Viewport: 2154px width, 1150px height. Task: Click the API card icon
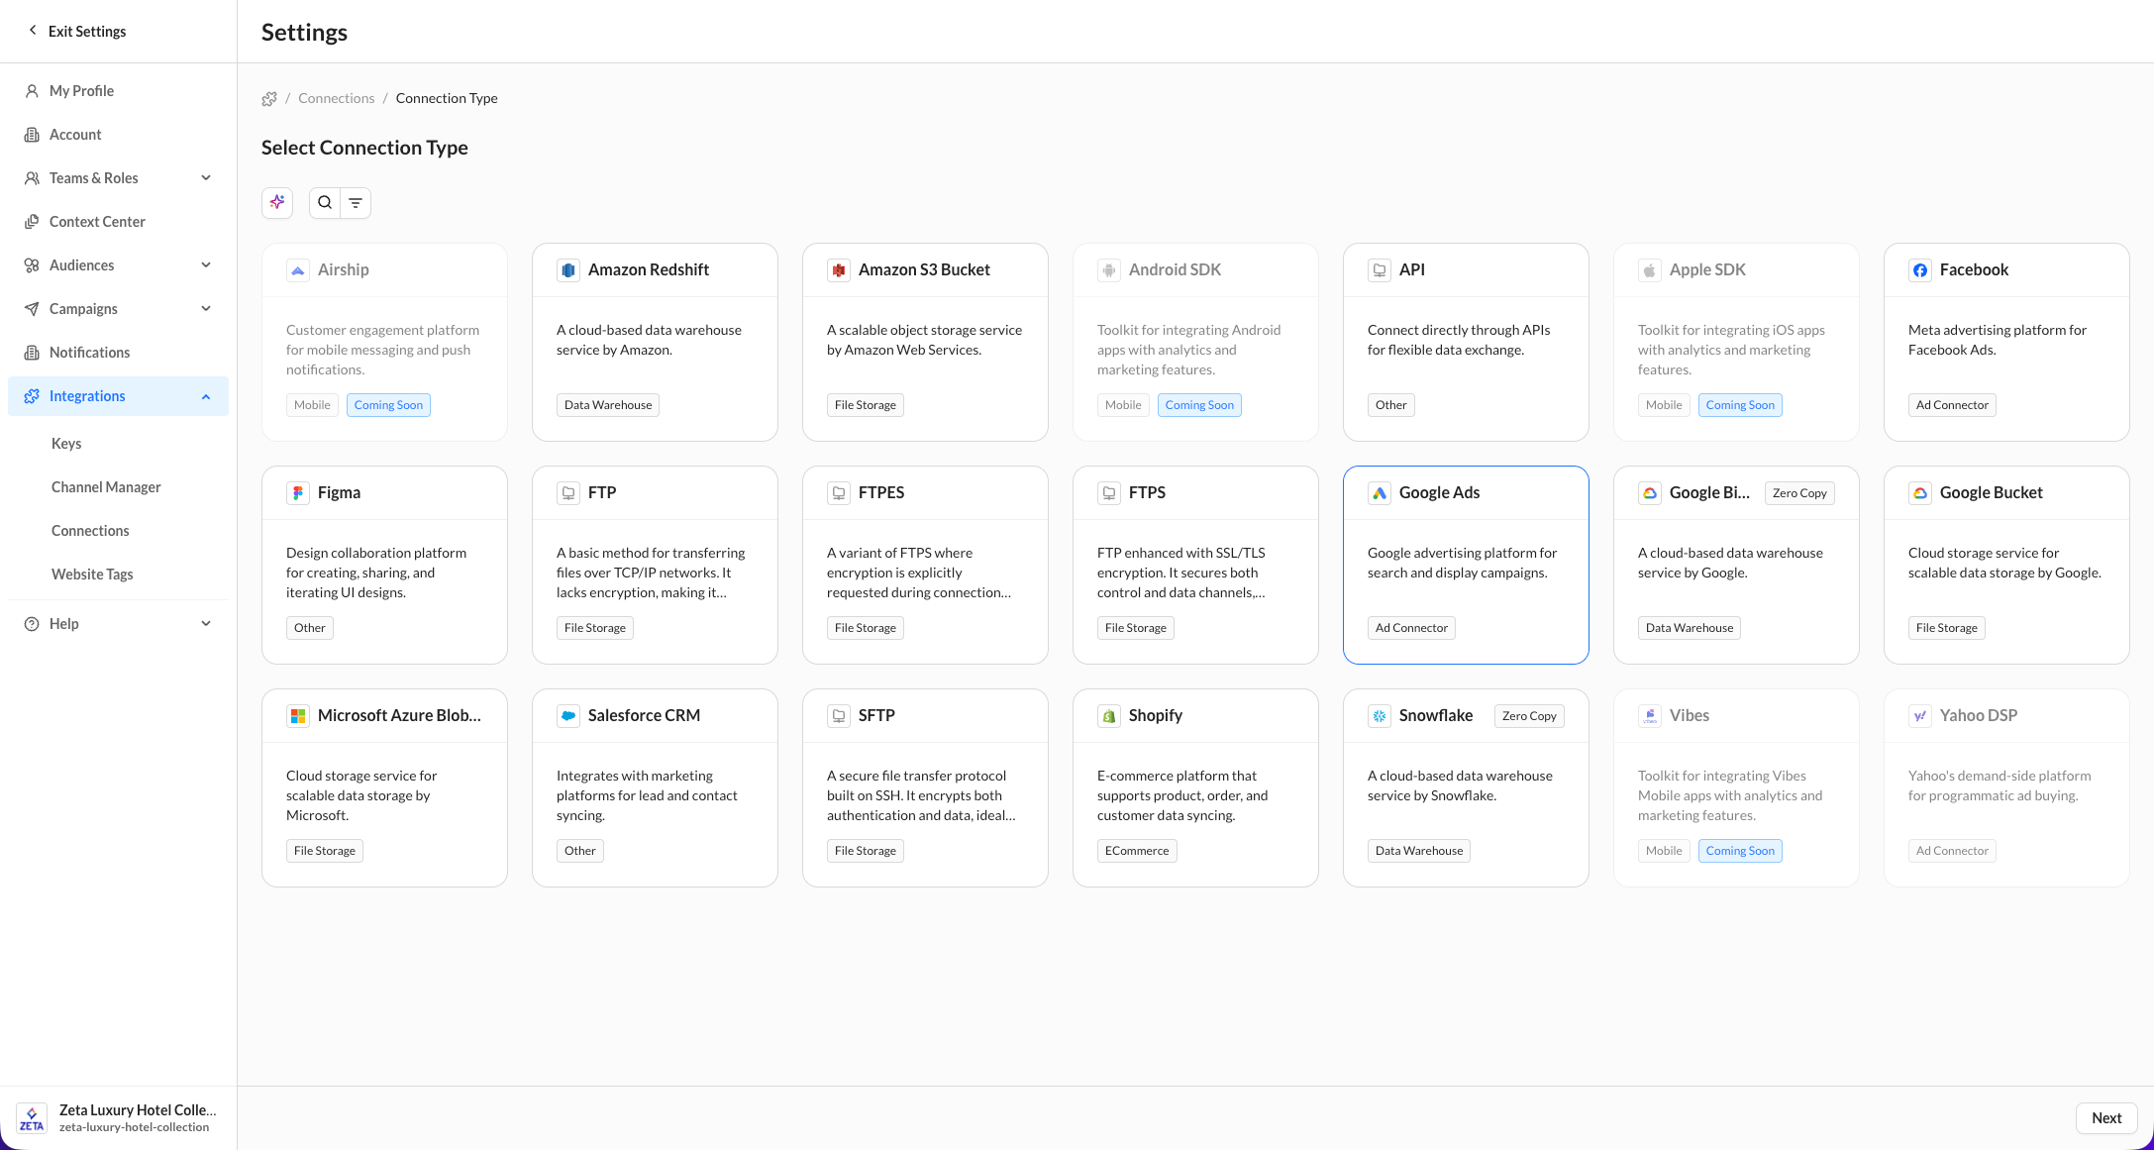coord(1380,270)
